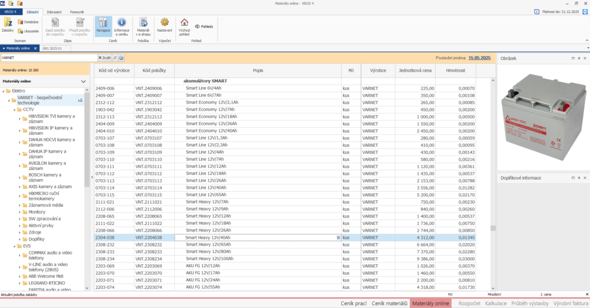Click the navigation tree scroll down arrow
The image size is (590, 308).
tap(87, 288)
